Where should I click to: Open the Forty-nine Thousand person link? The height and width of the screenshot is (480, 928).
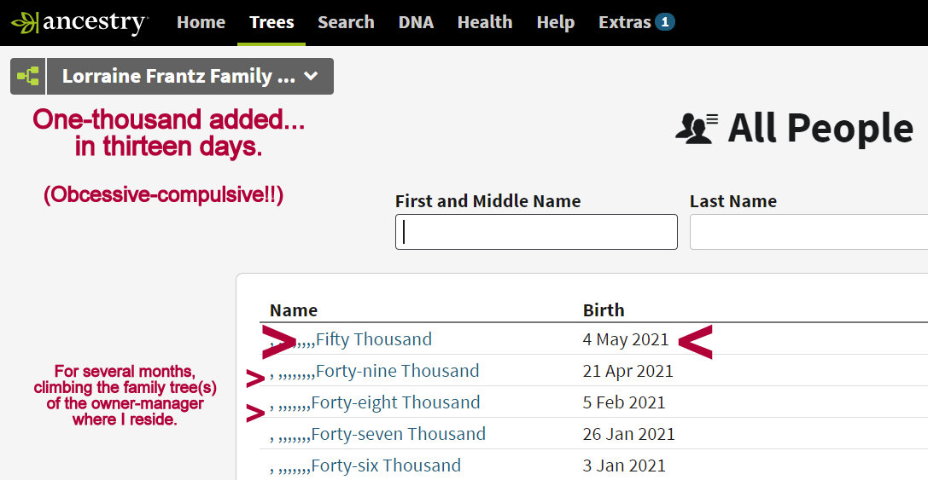(396, 371)
